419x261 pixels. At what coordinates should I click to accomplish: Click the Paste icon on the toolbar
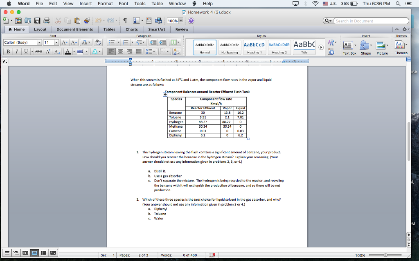coord(77,20)
